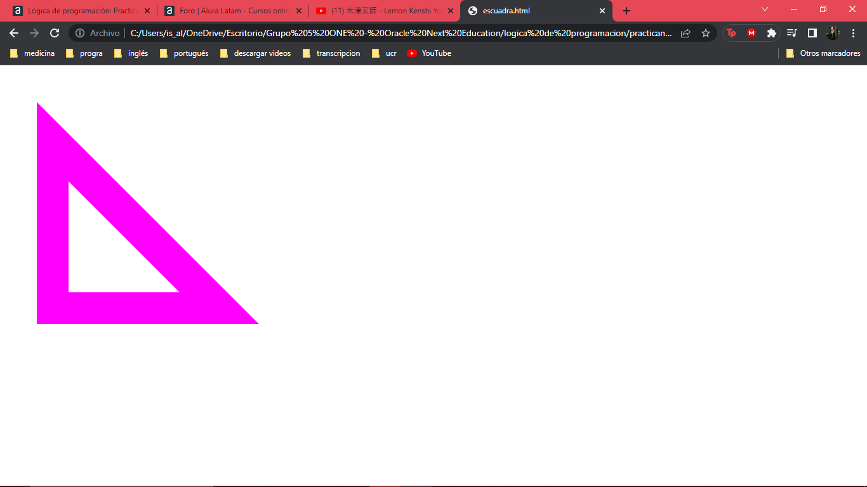
Task: Open the media control button
Action: point(791,33)
